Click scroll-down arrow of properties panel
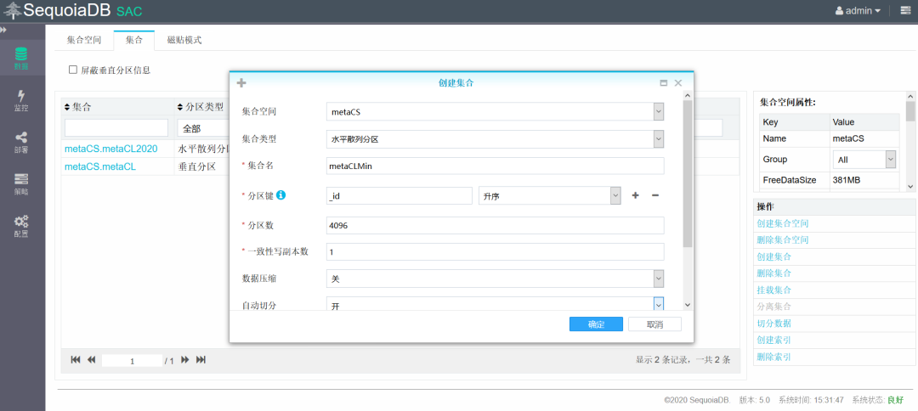 tap(910, 186)
